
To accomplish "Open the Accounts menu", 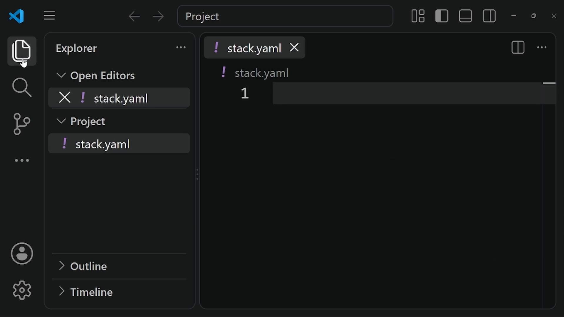I will 22,254.
